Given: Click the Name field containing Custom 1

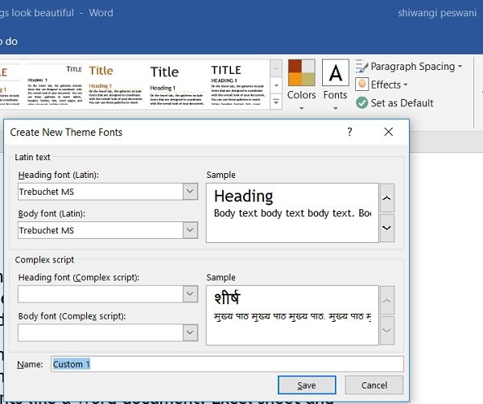Looking at the screenshot, I should coord(227,364).
